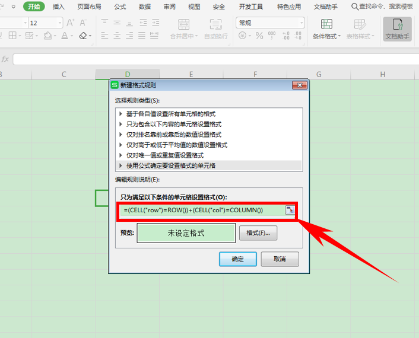The width and height of the screenshot is (419, 338).
Task: Click 确定 to confirm the rule
Action: click(238, 259)
